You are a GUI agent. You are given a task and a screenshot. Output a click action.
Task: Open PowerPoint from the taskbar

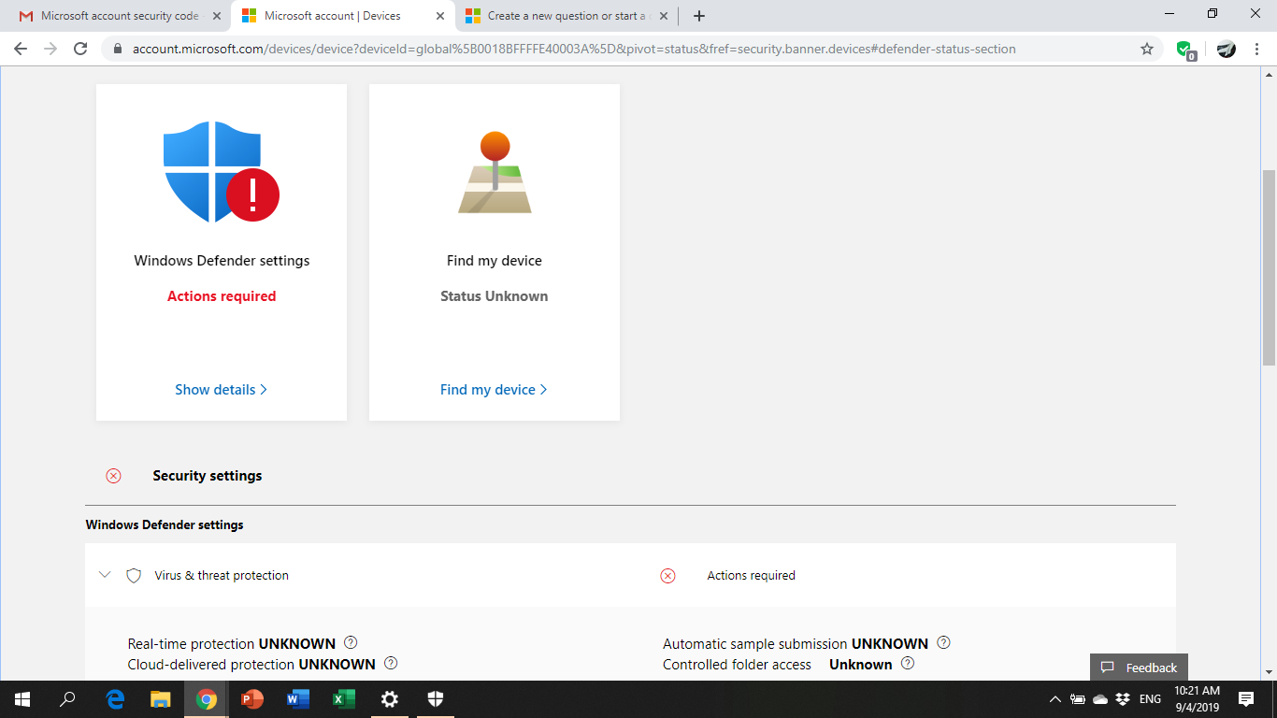coord(252,699)
